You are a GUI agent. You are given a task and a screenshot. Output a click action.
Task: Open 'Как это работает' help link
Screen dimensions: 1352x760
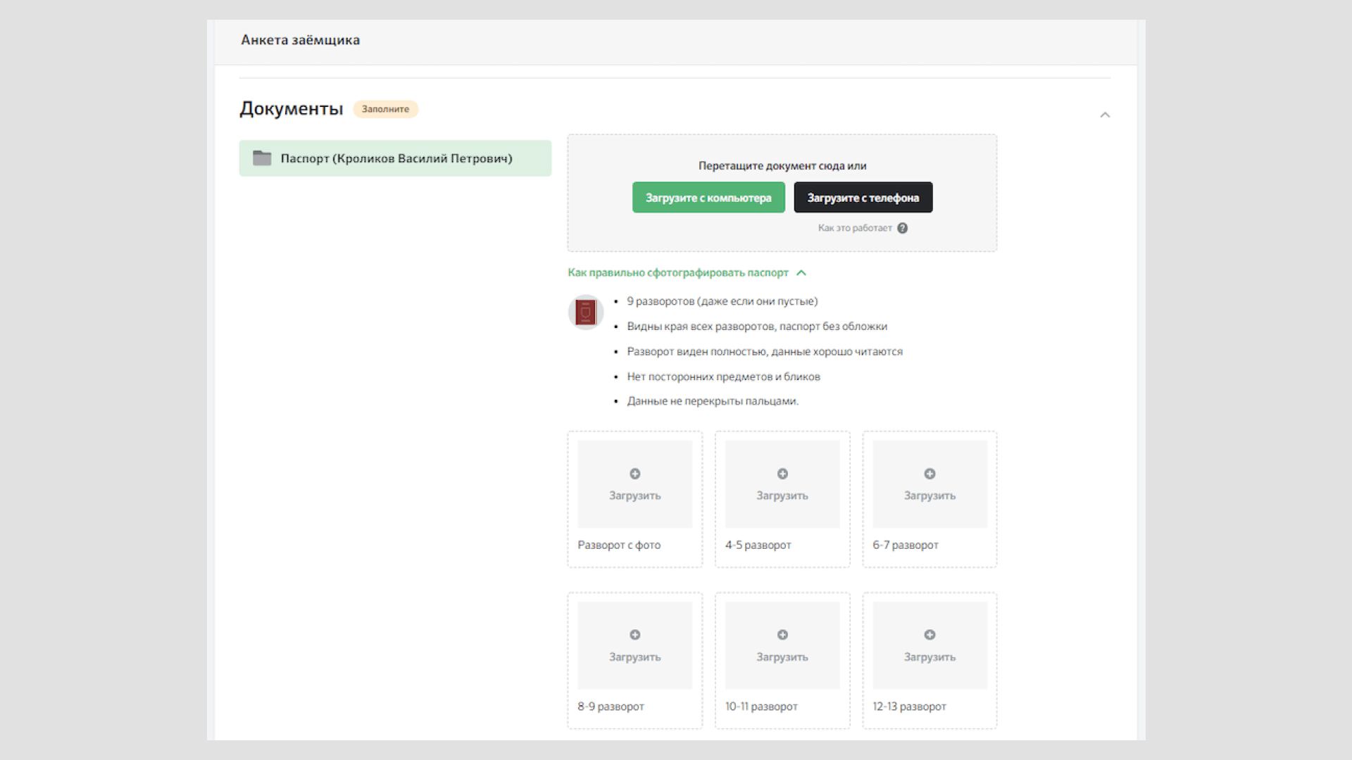point(854,228)
